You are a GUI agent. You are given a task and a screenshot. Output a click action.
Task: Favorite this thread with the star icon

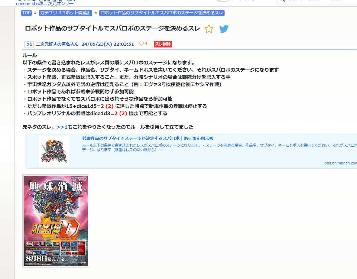click(209, 29)
